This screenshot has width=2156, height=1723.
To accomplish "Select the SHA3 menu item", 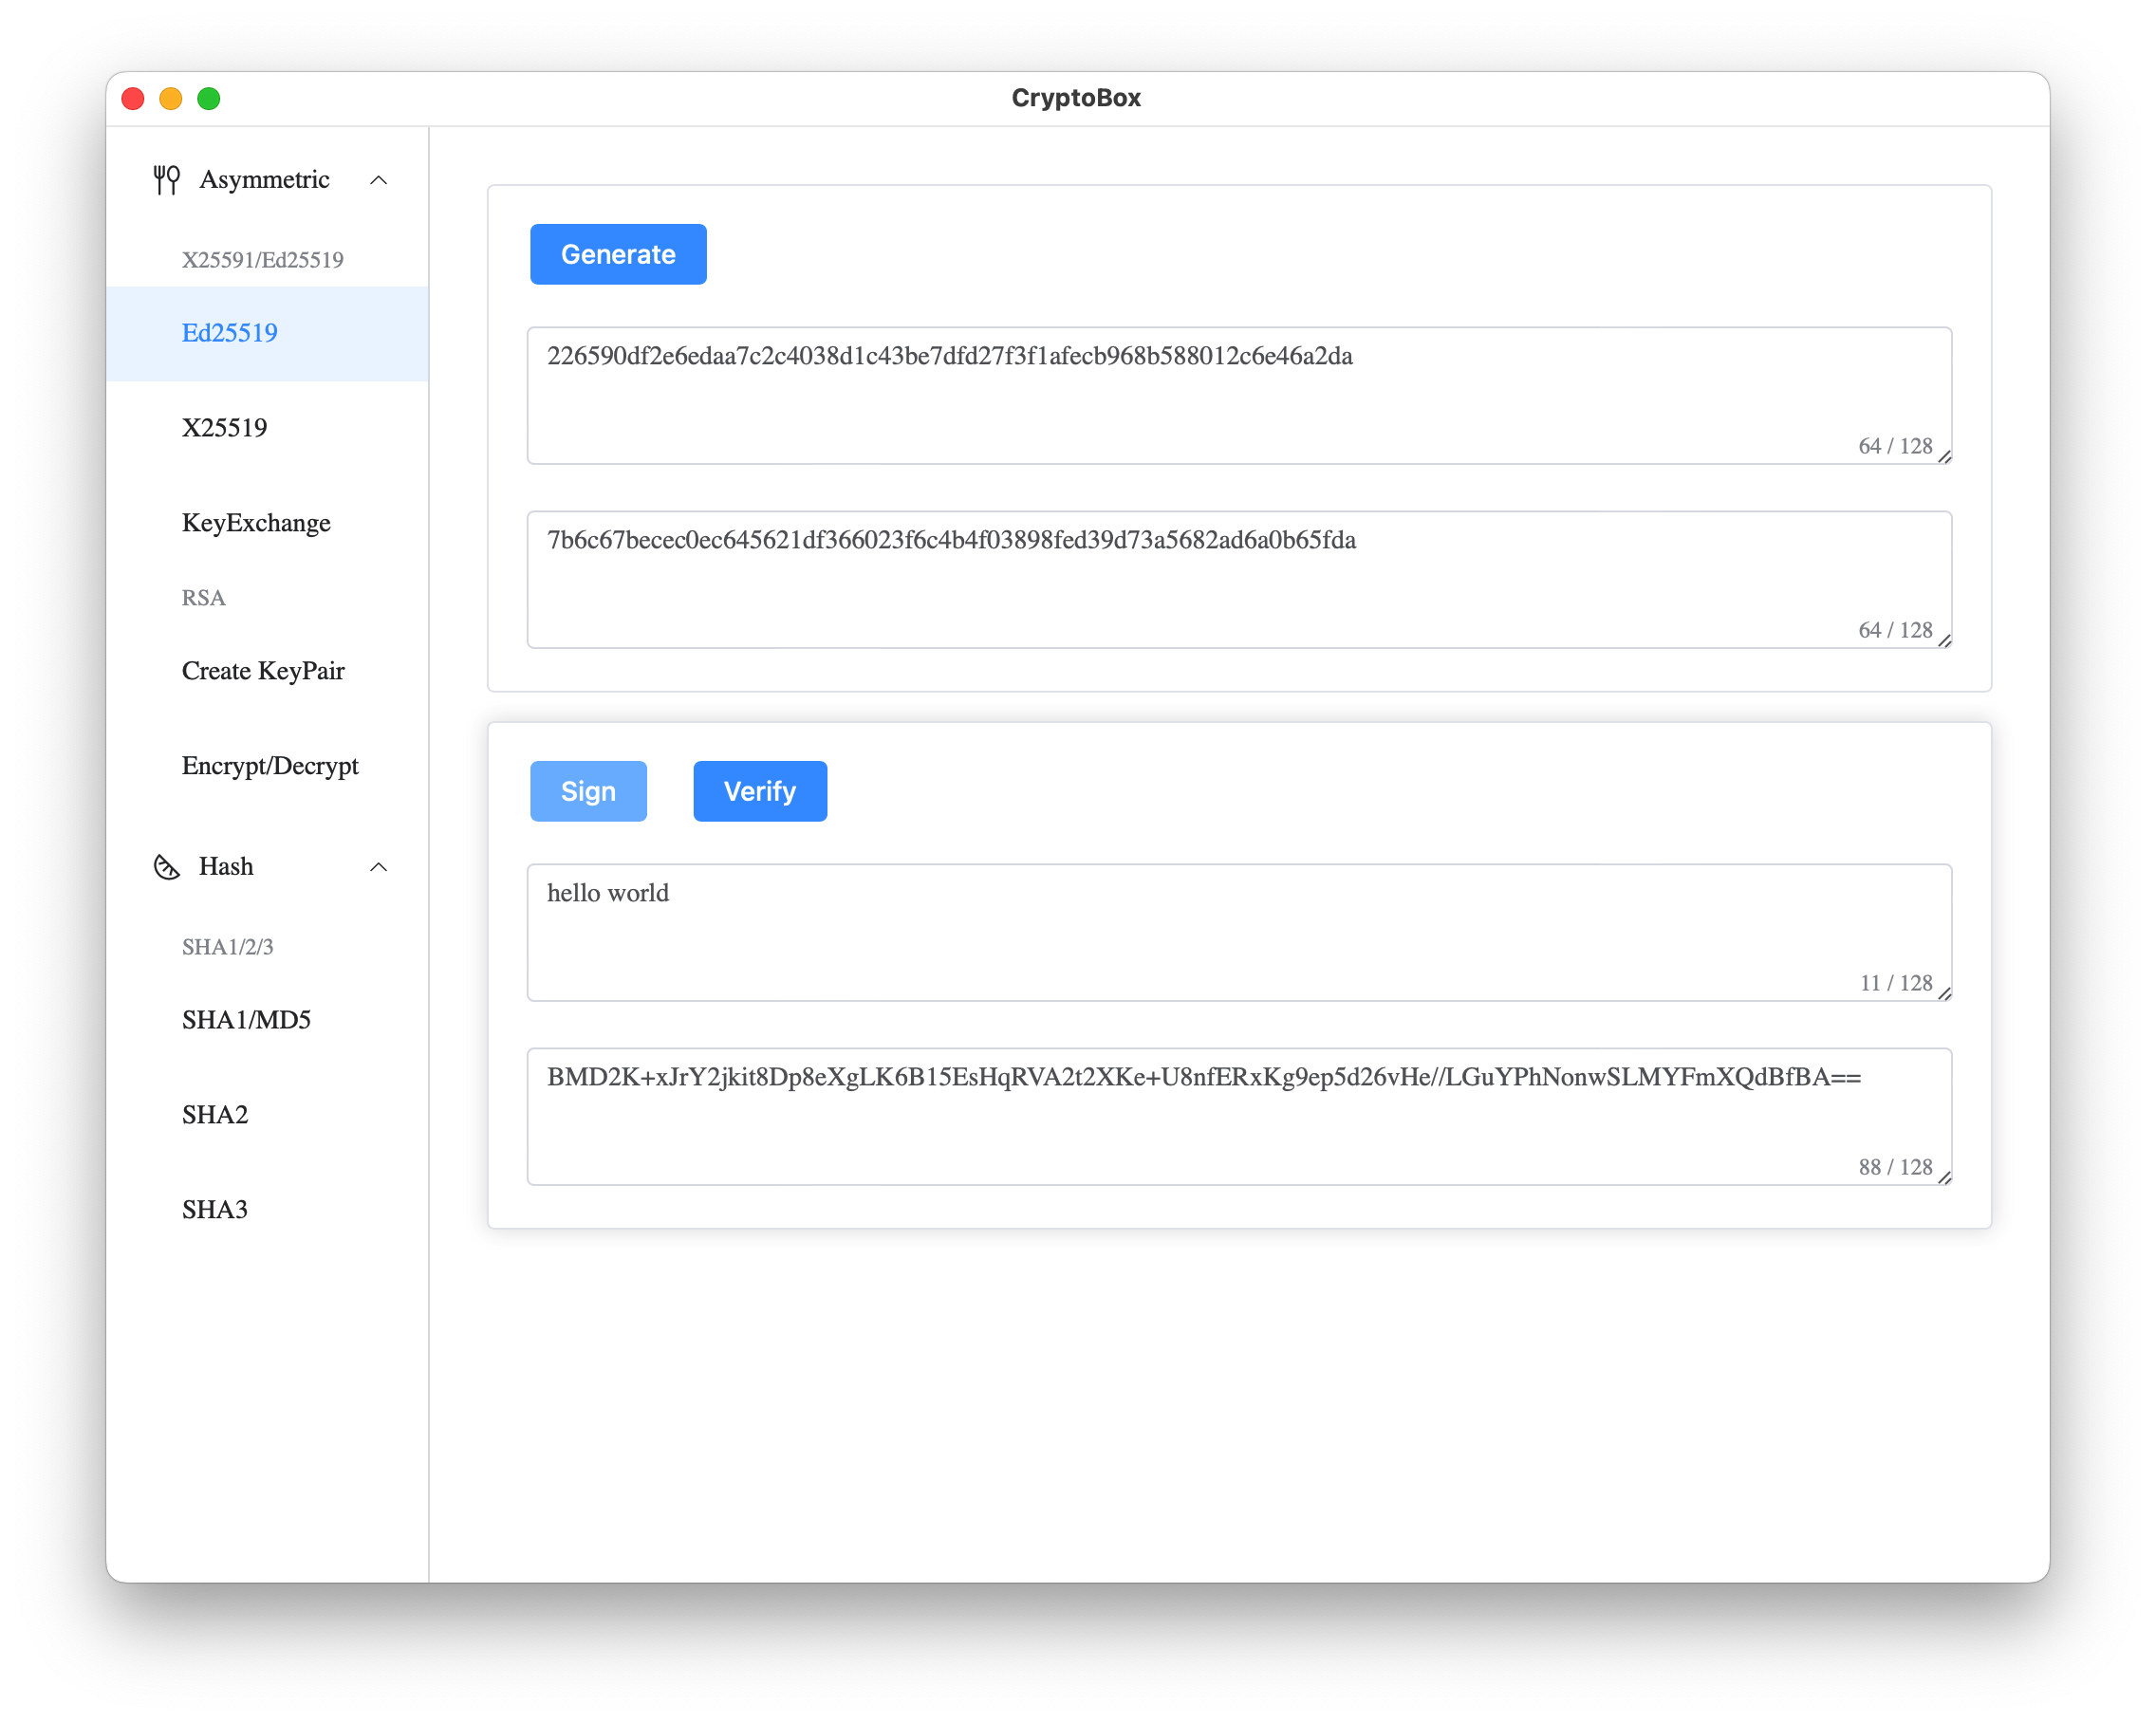I will point(215,1210).
